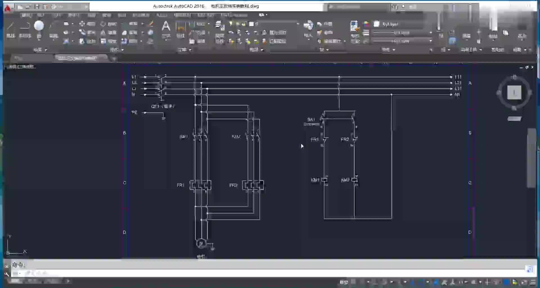Click Save in the quick access toolbar
Image resolution: width=540 pixels, height=288 pixels.
click(37, 6)
